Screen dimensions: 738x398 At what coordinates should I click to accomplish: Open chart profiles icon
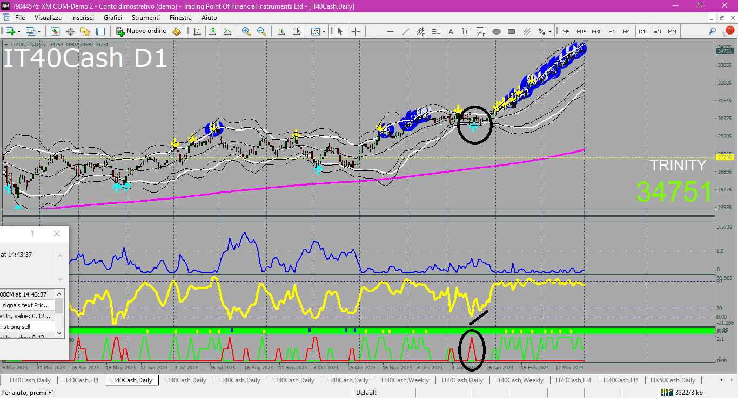31,31
